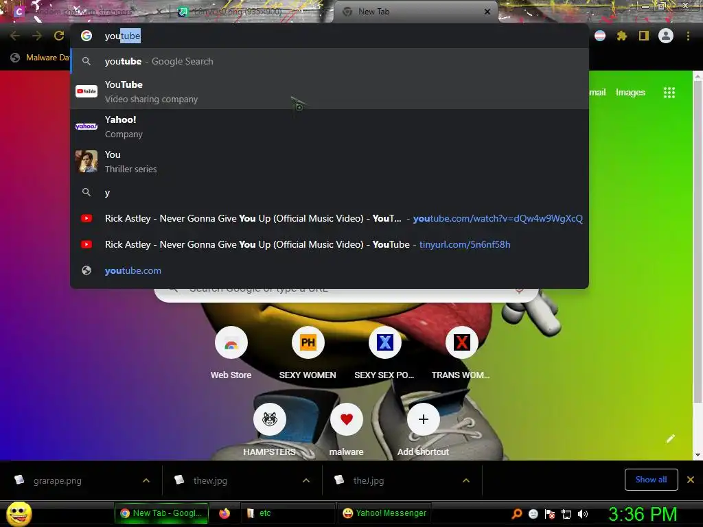Image resolution: width=703 pixels, height=527 pixels.
Task: Select the You thriller series suggestion
Action: (330, 161)
